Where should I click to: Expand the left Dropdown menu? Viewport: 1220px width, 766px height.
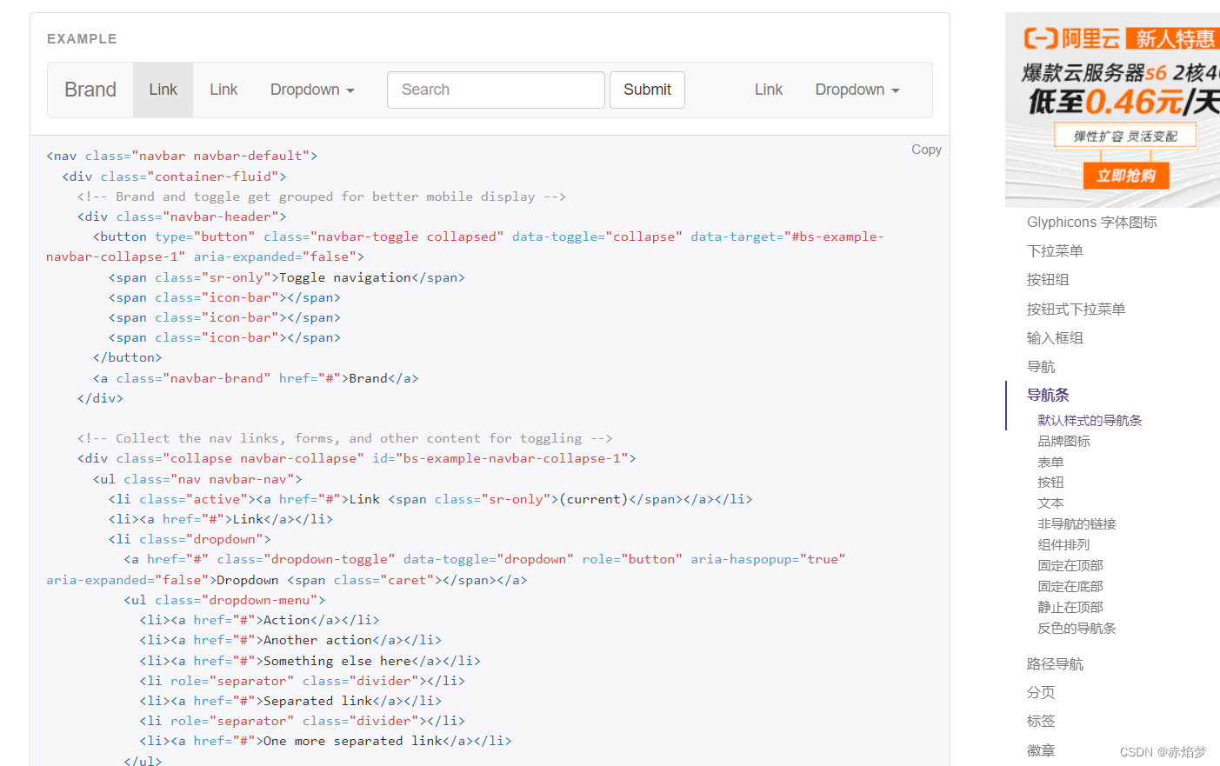pos(312,90)
